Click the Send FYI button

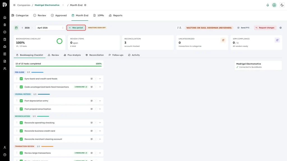coord(243,28)
